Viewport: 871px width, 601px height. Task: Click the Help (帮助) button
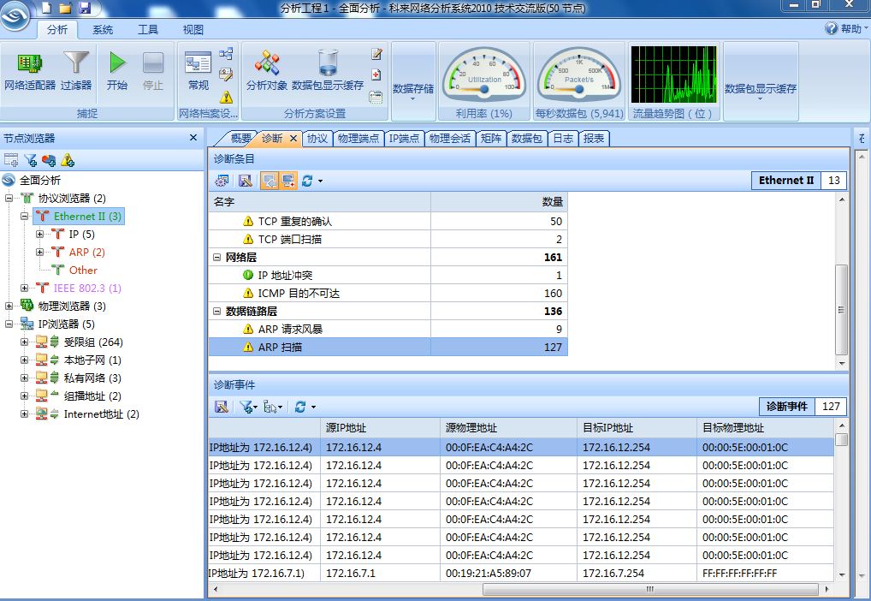[844, 29]
